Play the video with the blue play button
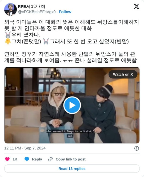 (x=72, y=105)
